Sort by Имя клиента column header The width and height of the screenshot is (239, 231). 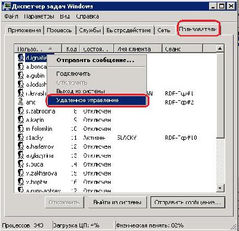pyautogui.click(x=138, y=49)
